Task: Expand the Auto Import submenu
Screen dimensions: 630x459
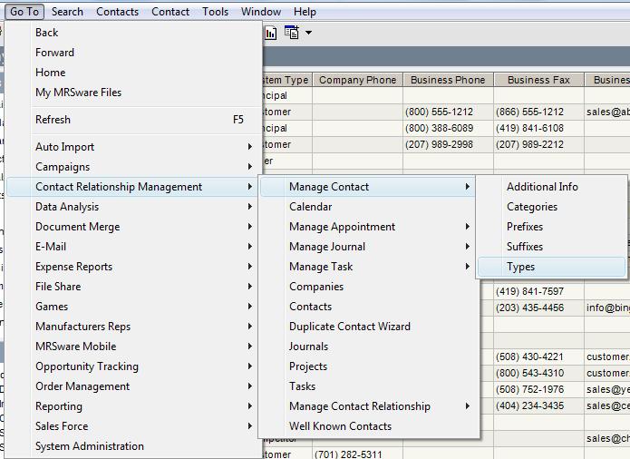Action: pos(134,147)
